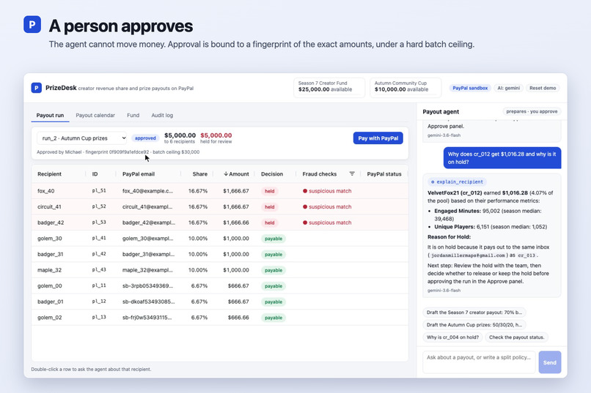Click suspicious match flag for circuit_41
The width and height of the screenshot is (591, 393).
tap(327, 207)
